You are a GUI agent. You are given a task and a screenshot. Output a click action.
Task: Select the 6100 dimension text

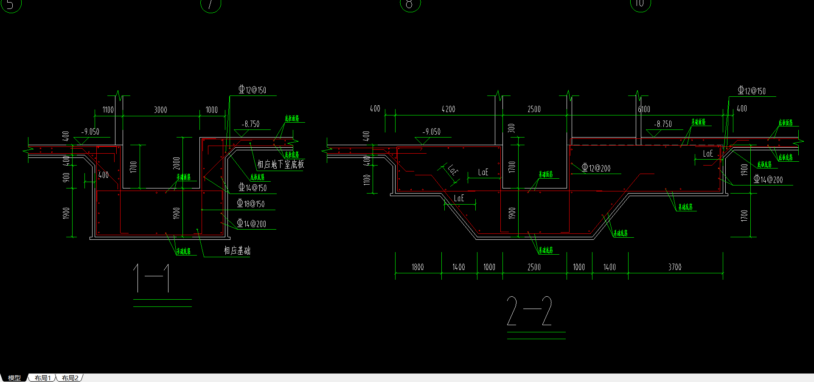(644, 109)
